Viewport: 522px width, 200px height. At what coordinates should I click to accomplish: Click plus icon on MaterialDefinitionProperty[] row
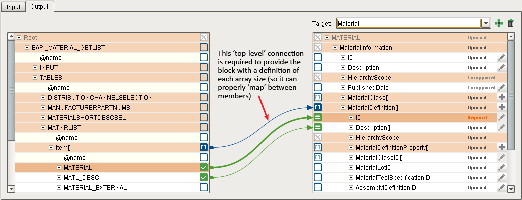click(502, 148)
